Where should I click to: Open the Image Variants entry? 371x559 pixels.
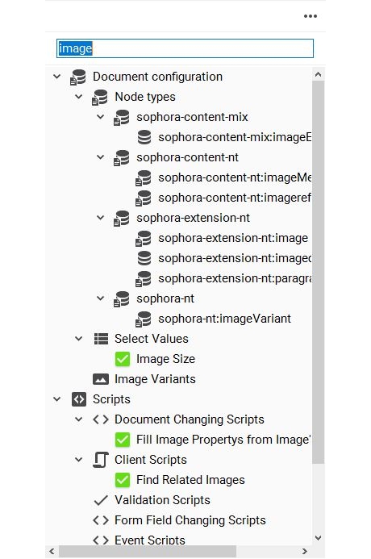[155, 379]
